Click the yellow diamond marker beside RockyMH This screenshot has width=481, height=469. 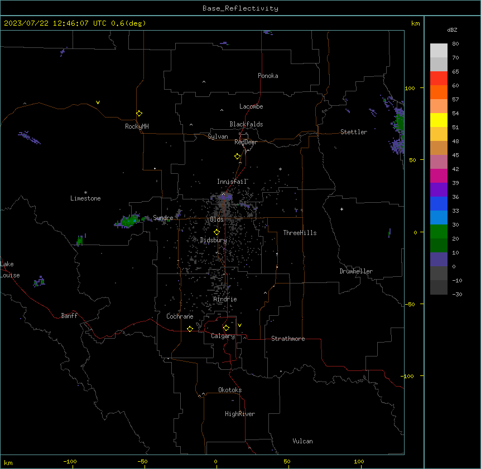139,114
